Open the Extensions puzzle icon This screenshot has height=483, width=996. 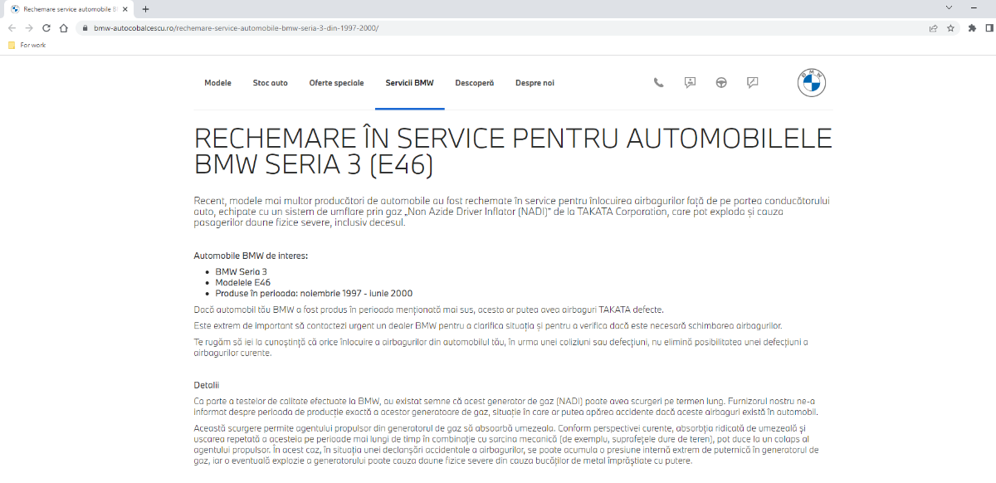click(972, 27)
